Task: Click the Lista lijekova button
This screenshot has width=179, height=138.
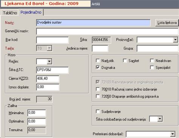Action: (x=167, y=23)
